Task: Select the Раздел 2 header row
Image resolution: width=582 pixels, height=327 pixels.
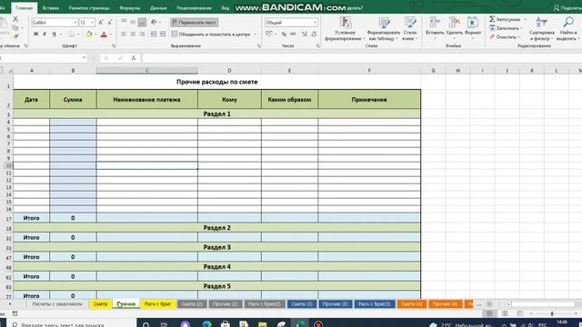Action: (217, 228)
